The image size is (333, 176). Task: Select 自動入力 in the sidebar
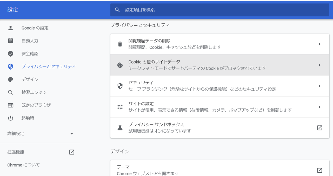(30, 41)
